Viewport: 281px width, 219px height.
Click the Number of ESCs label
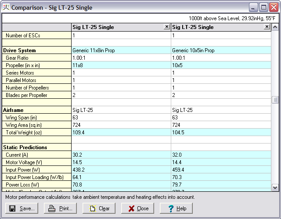23,36
